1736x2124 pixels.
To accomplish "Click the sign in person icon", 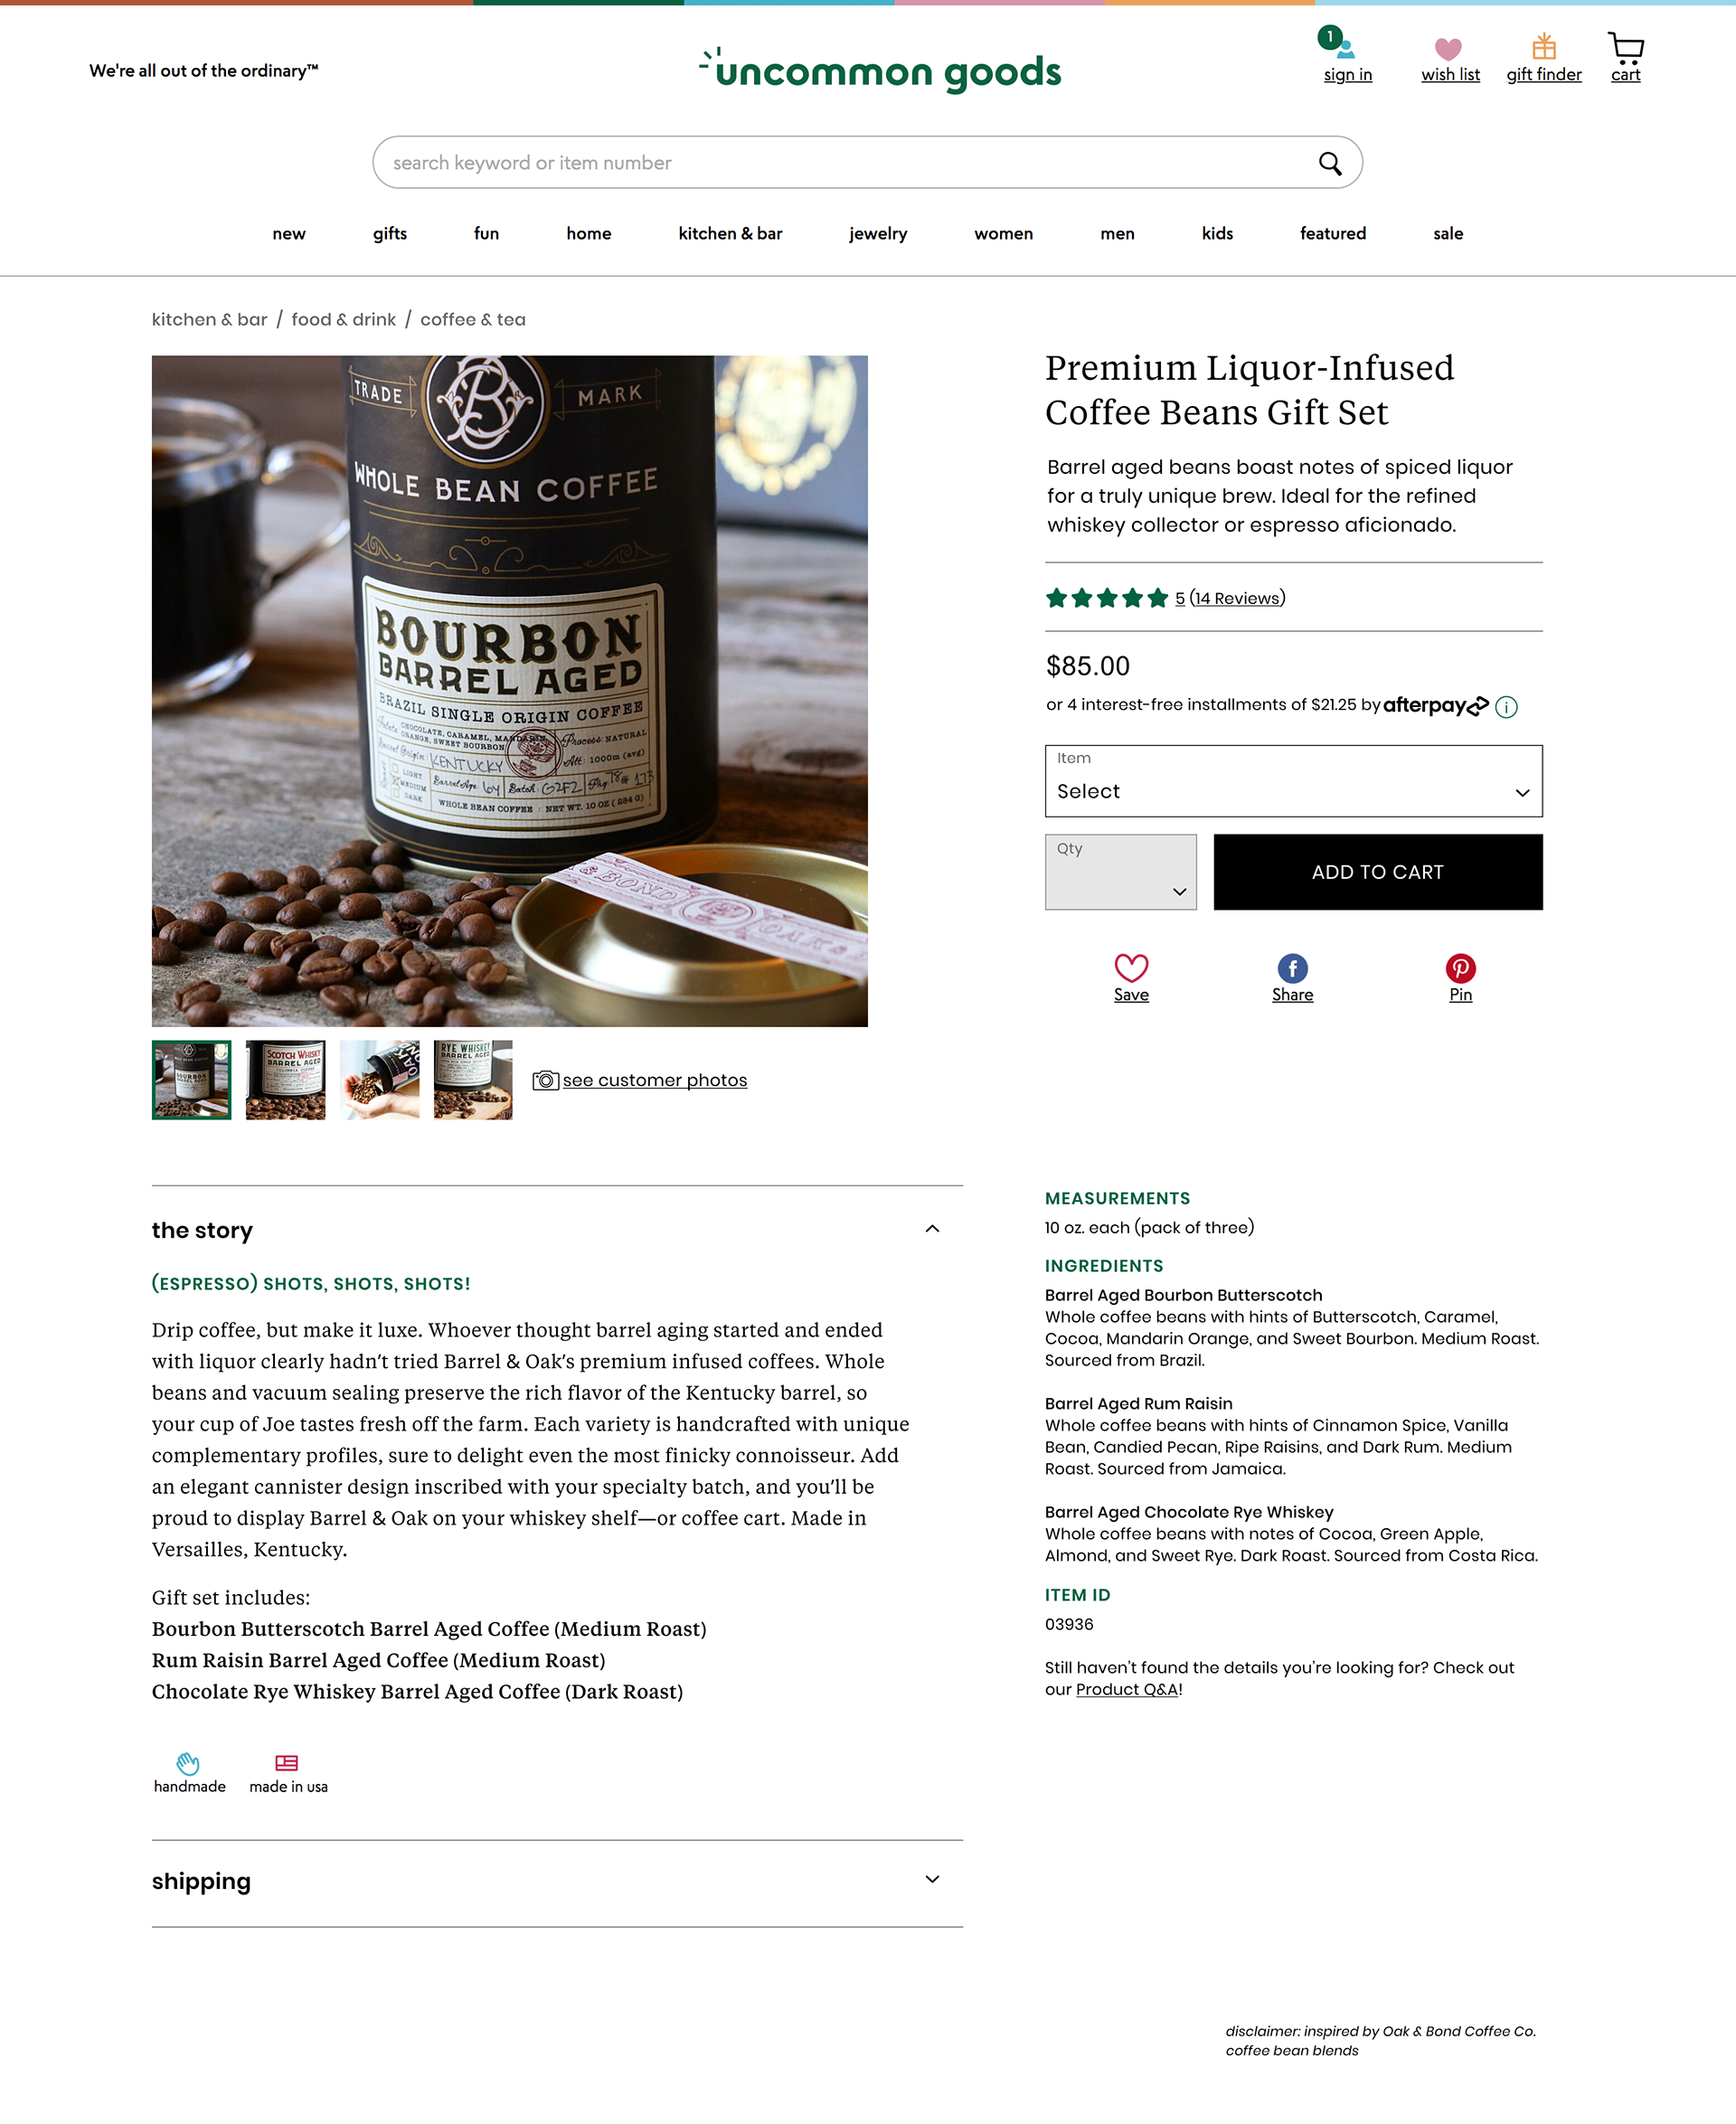I will point(1345,48).
